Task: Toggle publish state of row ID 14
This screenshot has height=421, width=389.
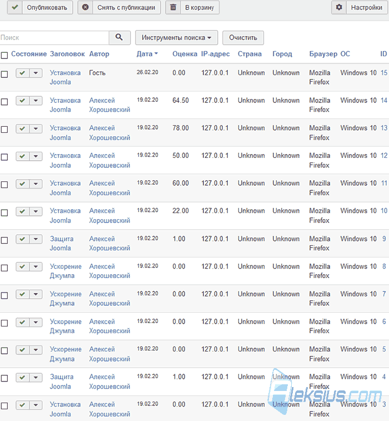Action: coord(23,101)
